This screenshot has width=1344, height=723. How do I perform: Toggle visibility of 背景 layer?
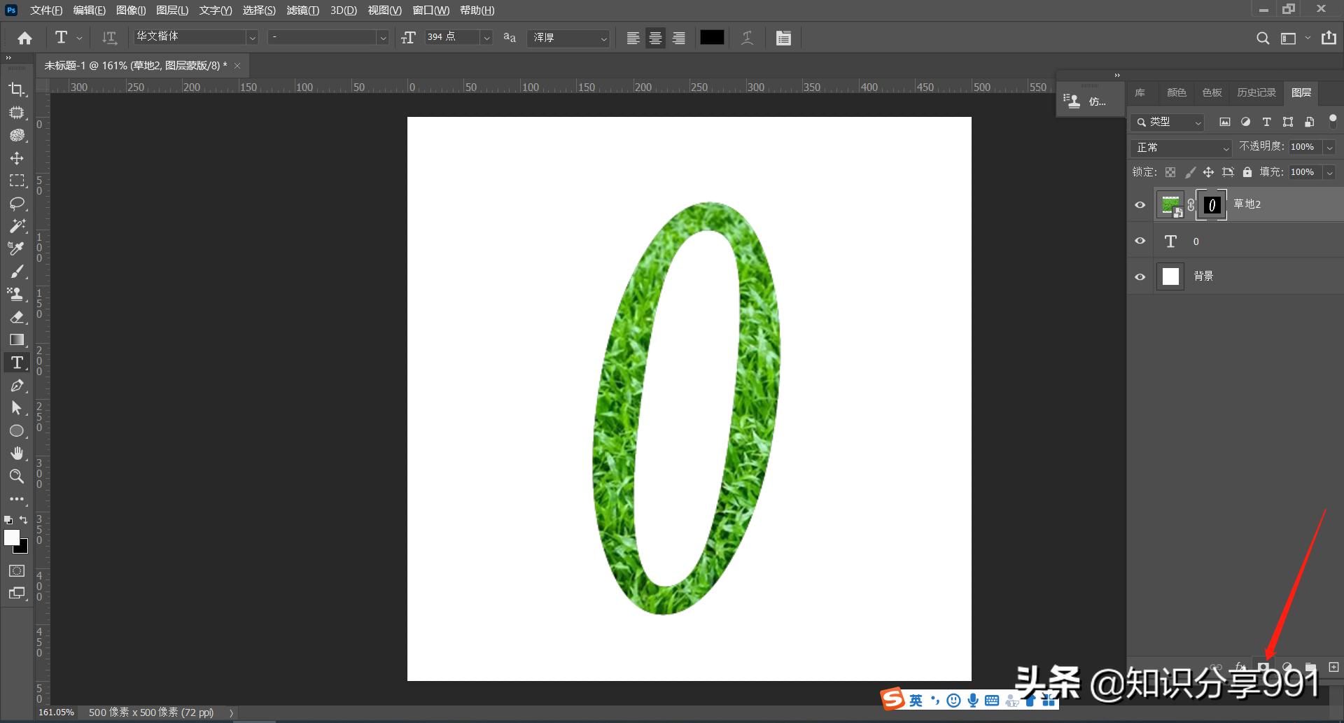pos(1140,276)
